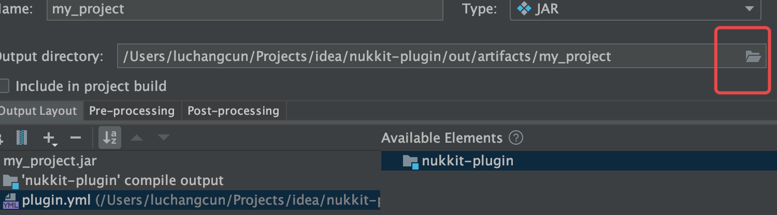Click the Output directory path field

tap(414, 56)
